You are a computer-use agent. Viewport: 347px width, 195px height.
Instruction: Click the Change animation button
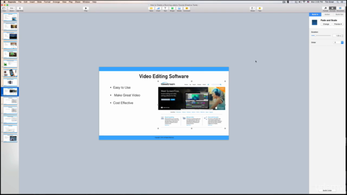(326, 24)
